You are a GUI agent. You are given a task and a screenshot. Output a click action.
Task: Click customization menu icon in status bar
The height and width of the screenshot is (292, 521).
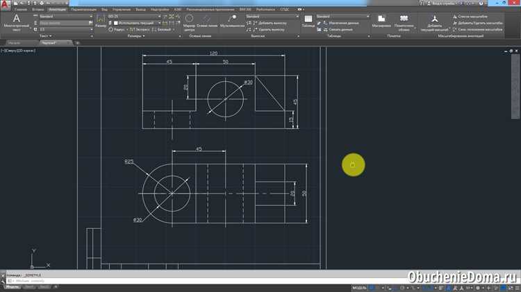point(517,288)
